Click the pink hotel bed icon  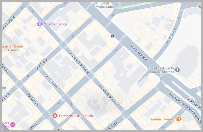[x=13, y=125]
